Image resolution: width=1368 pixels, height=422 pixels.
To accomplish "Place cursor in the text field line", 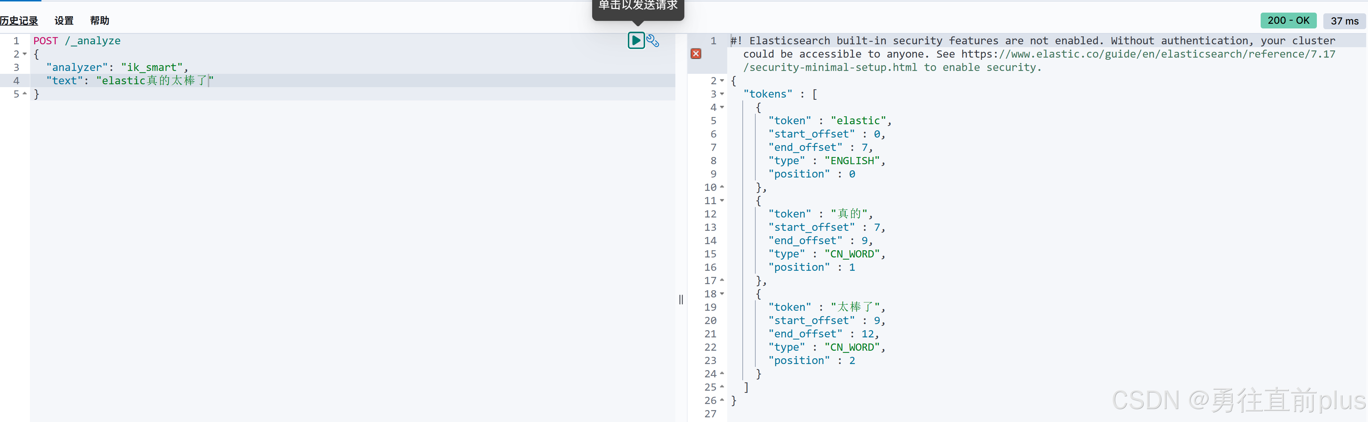I will pyautogui.click(x=154, y=81).
